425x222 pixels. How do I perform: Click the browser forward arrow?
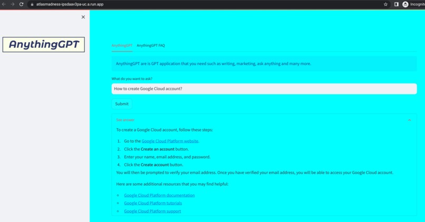(x=13, y=4)
